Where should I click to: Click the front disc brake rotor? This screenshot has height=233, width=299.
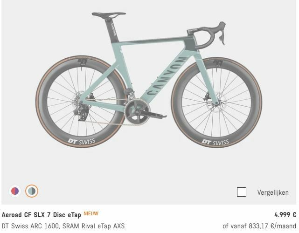217,103
